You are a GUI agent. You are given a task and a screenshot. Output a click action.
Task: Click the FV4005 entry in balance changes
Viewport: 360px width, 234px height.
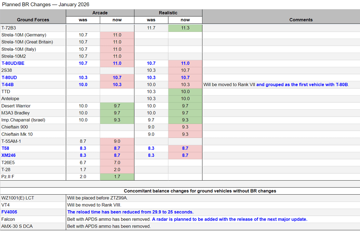tap(9, 212)
